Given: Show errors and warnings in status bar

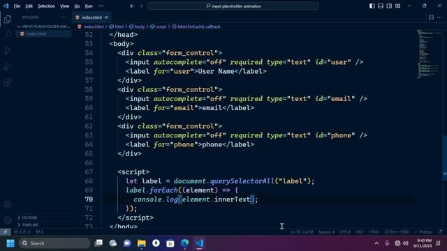Looking at the screenshot, I should coord(22,232).
